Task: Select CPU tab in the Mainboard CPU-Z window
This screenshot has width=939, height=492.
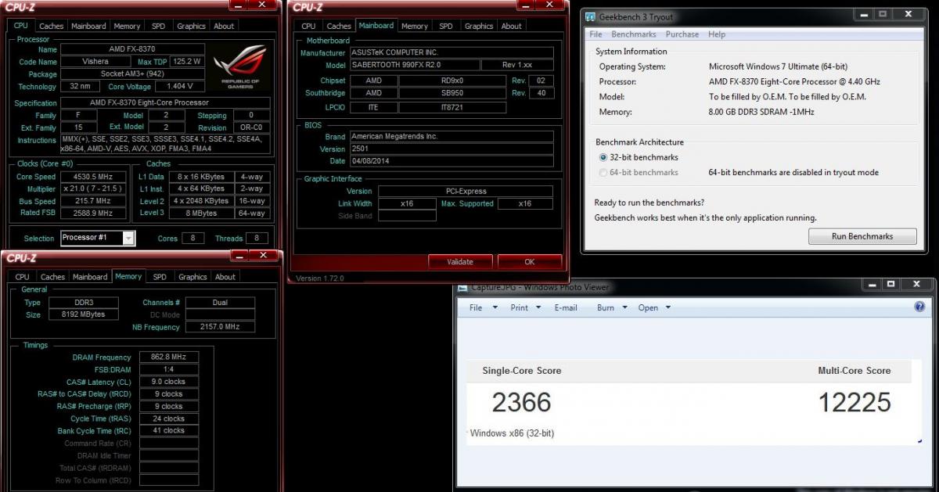Action: (308, 26)
